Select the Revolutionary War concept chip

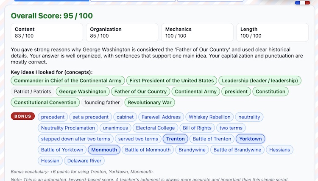150,102
